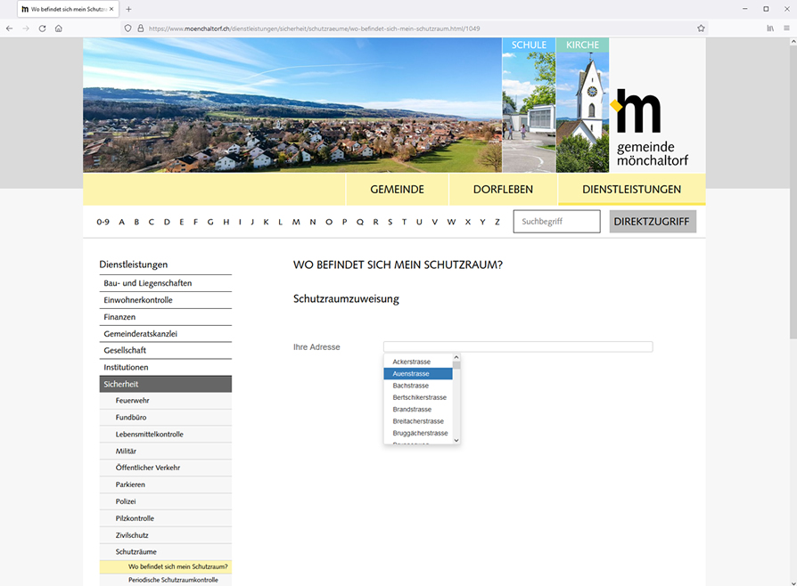Image resolution: width=797 pixels, height=586 pixels.
Task: Open index letter S
Action: (x=390, y=222)
